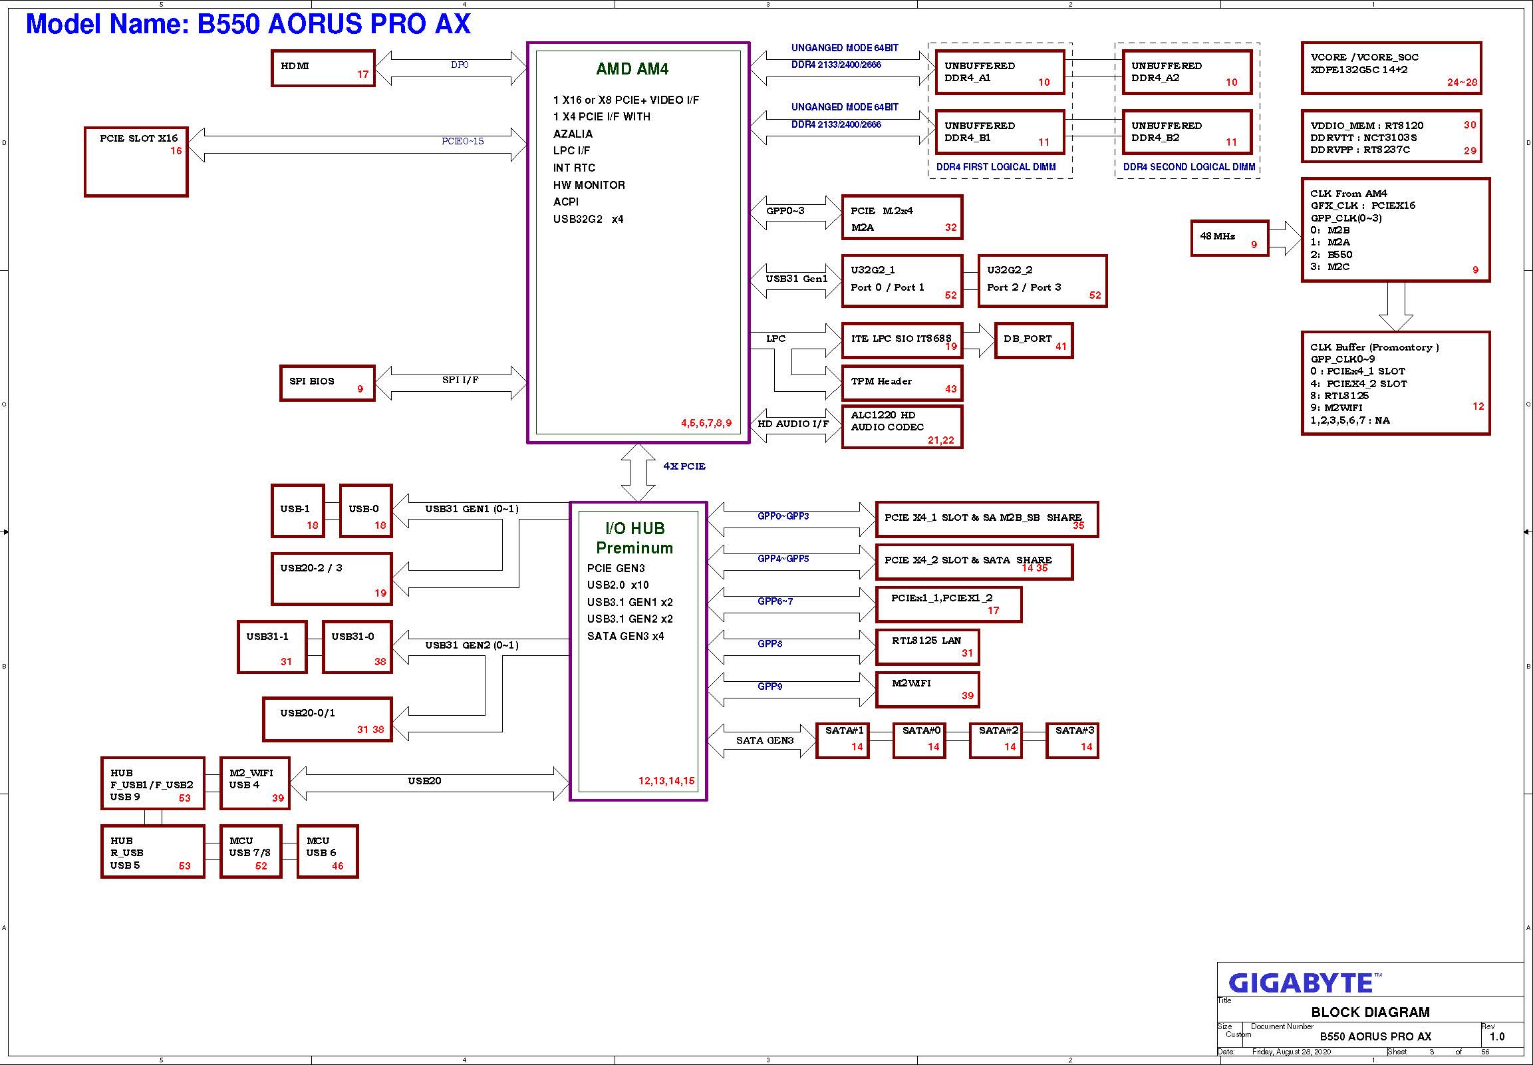Click the MCU USB 7/8 block

point(251,852)
